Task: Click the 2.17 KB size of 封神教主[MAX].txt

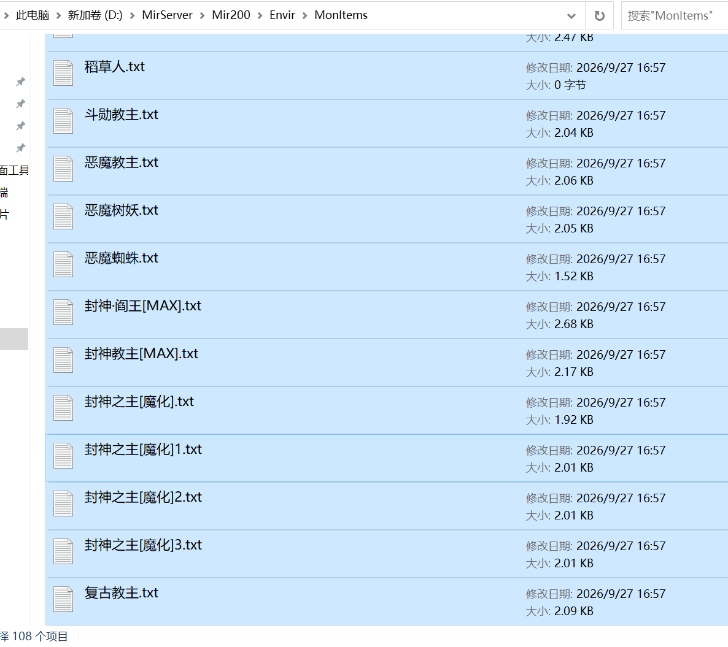Action: click(574, 372)
